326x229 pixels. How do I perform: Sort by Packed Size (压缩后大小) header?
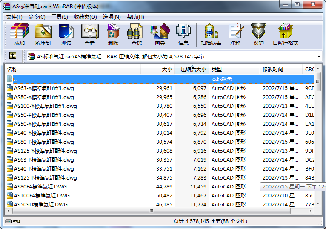(192, 70)
